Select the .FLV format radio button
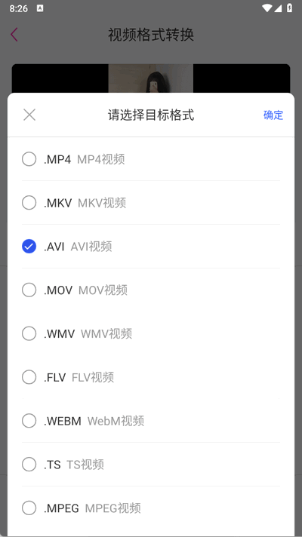Image resolution: width=302 pixels, height=537 pixels. pyautogui.click(x=29, y=377)
